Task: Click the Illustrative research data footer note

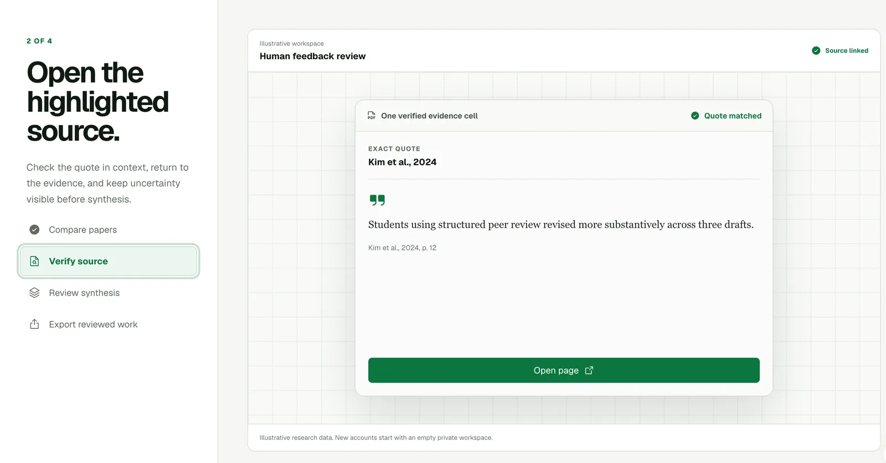Action: pyautogui.click(x=376, y=438)
